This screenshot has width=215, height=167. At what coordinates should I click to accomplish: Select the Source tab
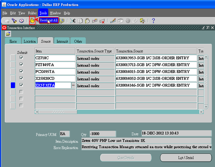coord(46,41)
